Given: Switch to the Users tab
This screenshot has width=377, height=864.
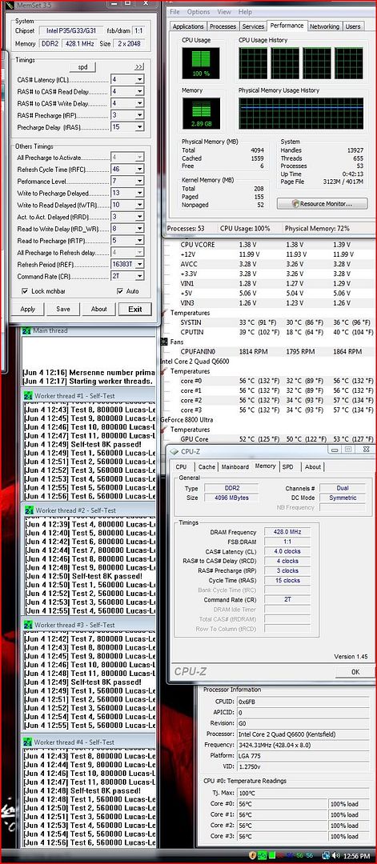Looking at the screenshot, I should (353, 26).
